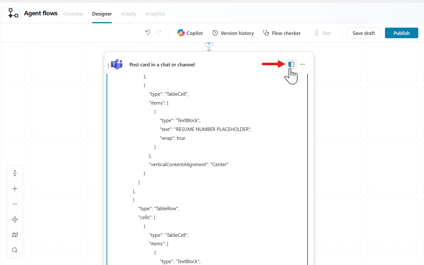Click the insert step plus above card
Image resolution: width=424 pixels, height=265 pixels.
click(x=209, y=44)
